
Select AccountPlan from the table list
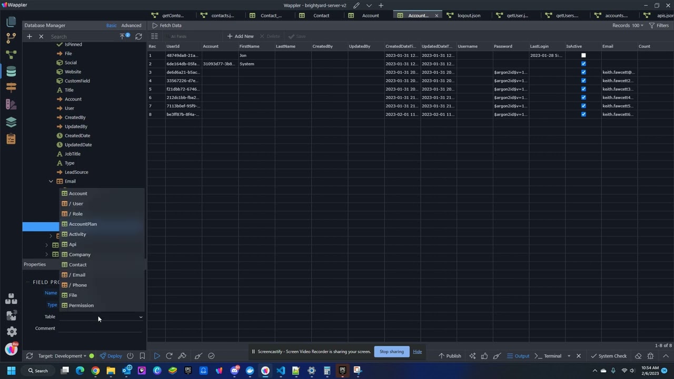(x=83, y=224)
